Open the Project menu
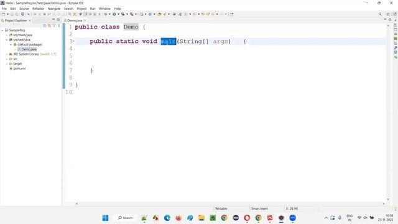 (81, 9)
